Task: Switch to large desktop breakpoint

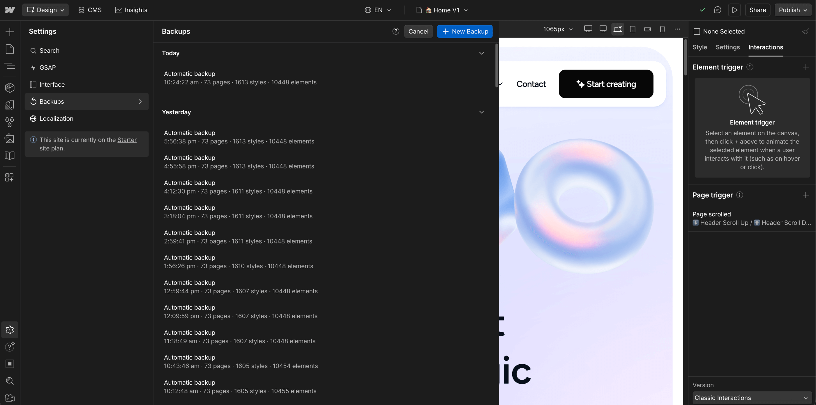Action: [x=588, y=29]
